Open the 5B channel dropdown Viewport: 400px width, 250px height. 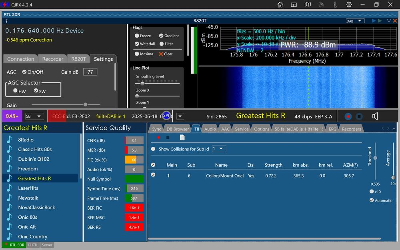34,116
